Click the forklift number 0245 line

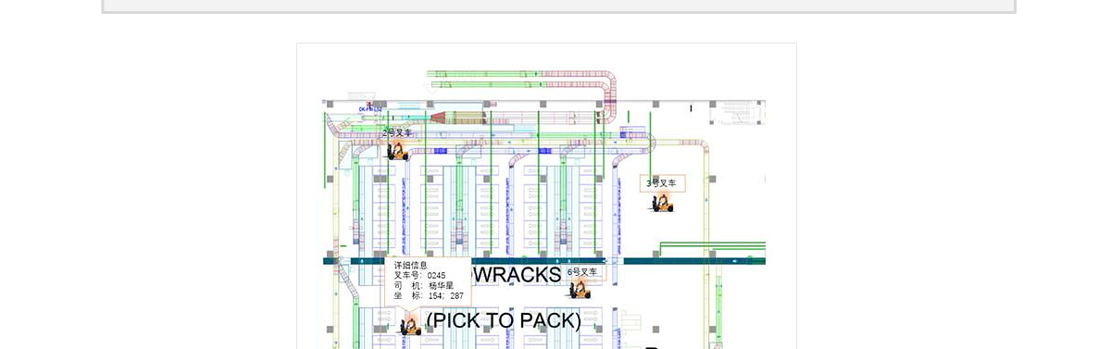(419, 276)
